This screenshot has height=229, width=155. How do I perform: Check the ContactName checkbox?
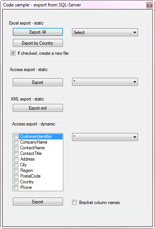[16, 148]
